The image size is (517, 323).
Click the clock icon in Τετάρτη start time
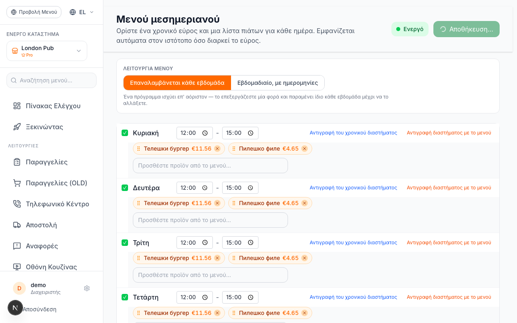pyautogui.click(x=205, y=297)
